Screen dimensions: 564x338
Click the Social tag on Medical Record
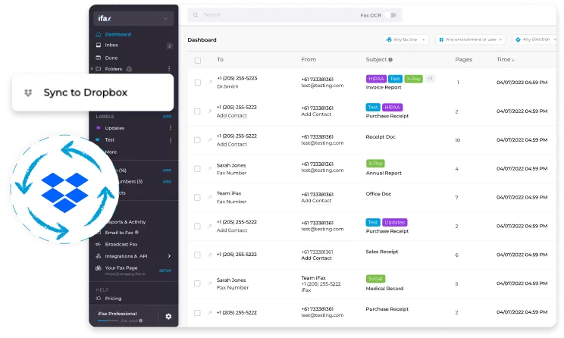point(375,279)
